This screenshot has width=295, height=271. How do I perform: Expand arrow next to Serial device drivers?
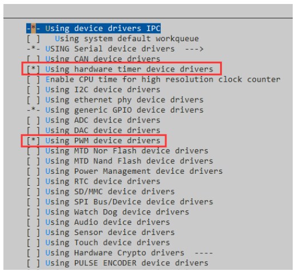point(194,49)
